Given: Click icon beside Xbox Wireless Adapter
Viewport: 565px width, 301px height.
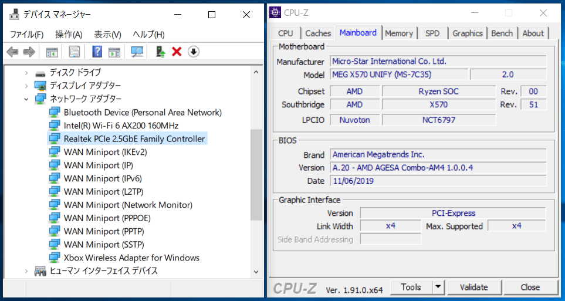Looking at the screenshot, I should (55, 258).
